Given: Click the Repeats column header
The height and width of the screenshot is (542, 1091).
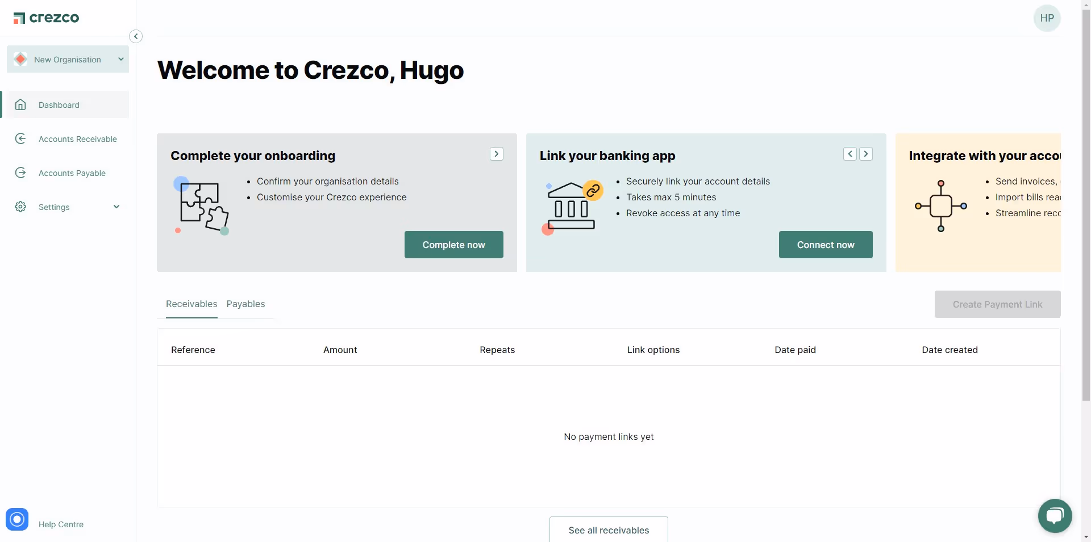Looking at the screenshot, I should click(497, 350).
